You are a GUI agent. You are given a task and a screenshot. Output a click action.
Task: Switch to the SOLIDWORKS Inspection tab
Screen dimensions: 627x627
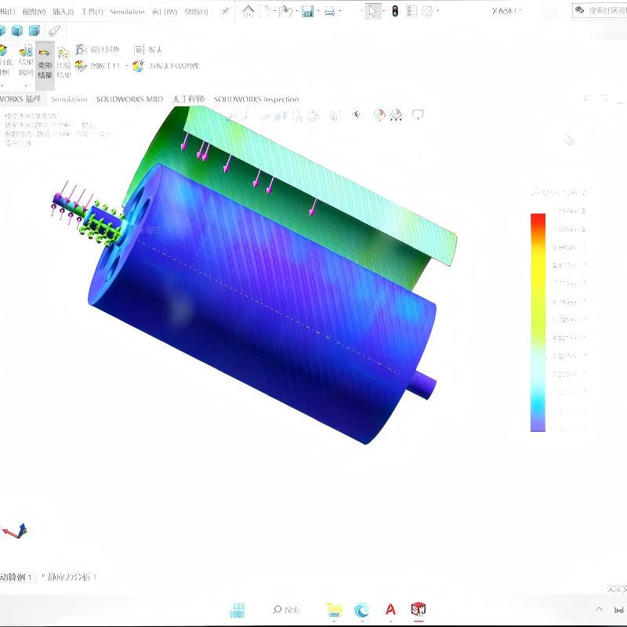click(x=256, y=100)
